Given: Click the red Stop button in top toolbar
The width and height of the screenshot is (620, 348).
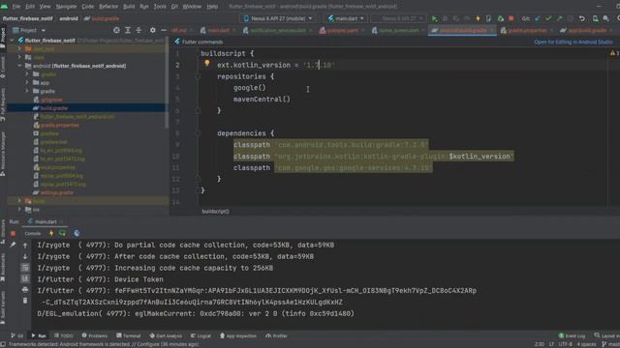Looking at the screenshot, I should (511, 18).
